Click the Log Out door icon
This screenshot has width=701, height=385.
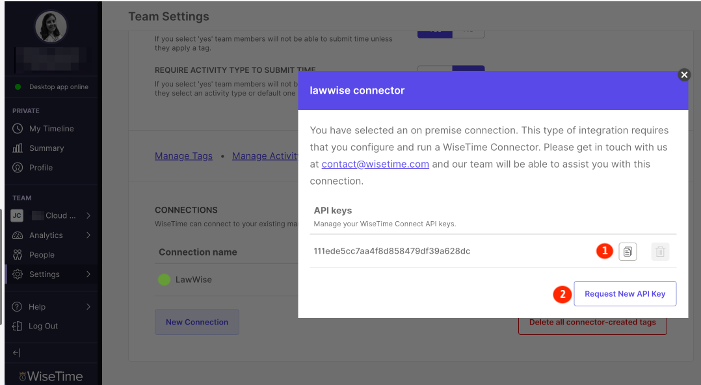(x=17, y=326)
